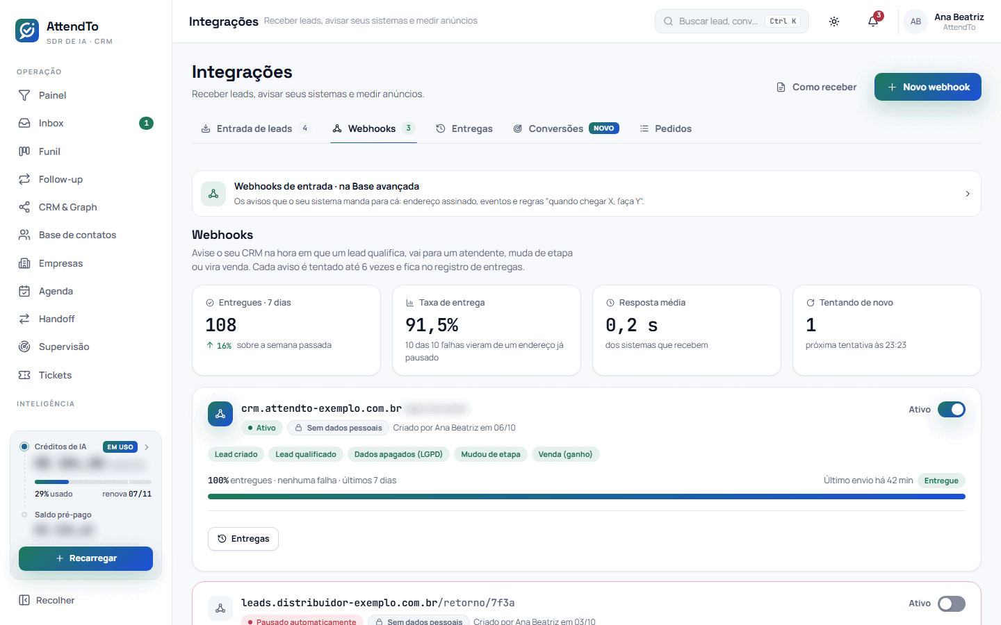Open the Entregas tab
The height and width of the screenshot is (625, 1001).
coord(464,128)
